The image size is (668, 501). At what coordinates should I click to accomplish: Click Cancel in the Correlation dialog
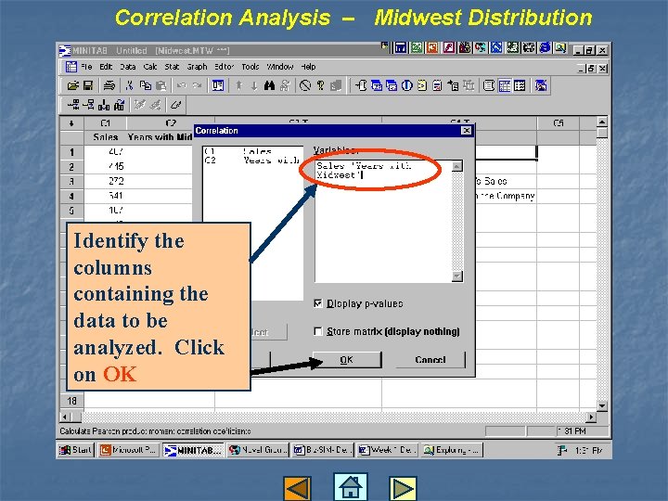[x=430, y=360]
